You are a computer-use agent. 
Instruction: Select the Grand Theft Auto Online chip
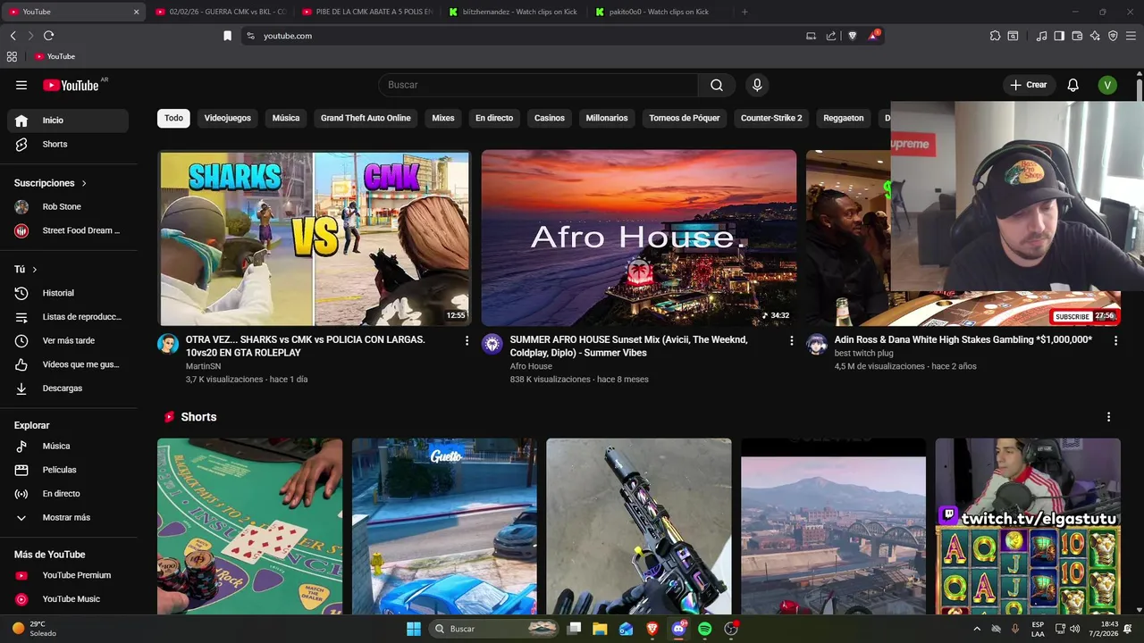(x=366, y=118)
